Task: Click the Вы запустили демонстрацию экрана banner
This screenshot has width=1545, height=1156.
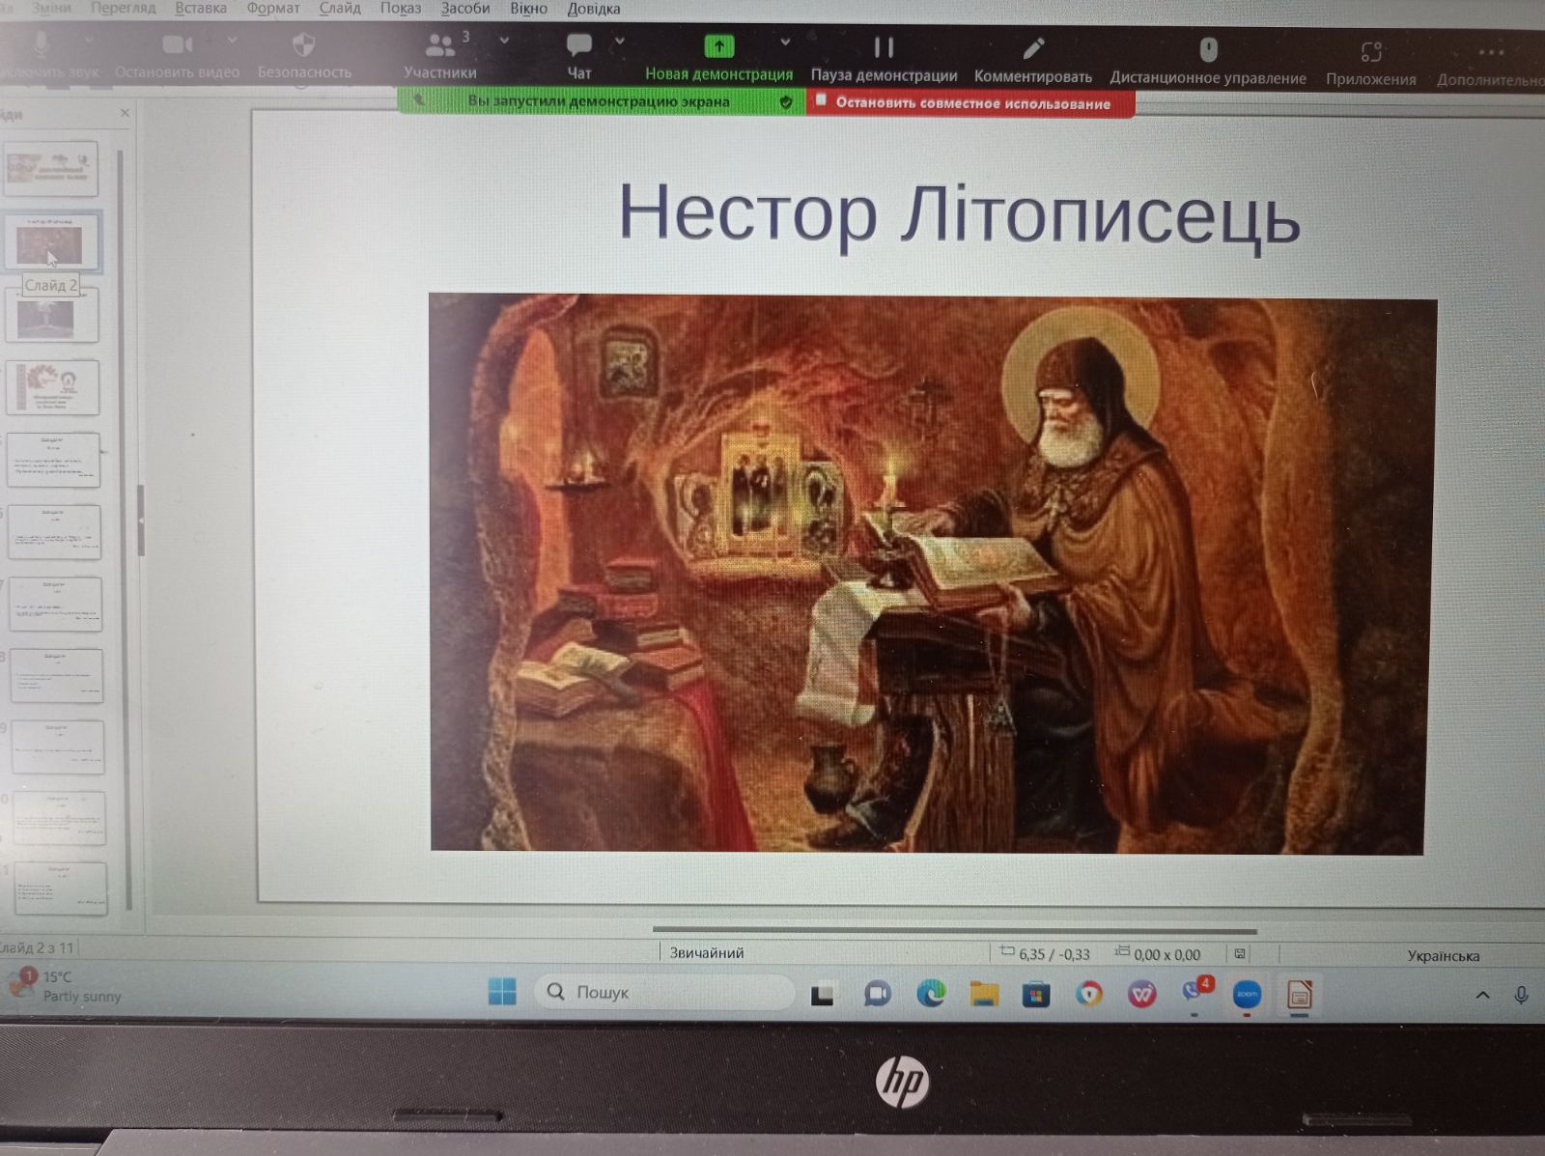Action: [599, 100]
